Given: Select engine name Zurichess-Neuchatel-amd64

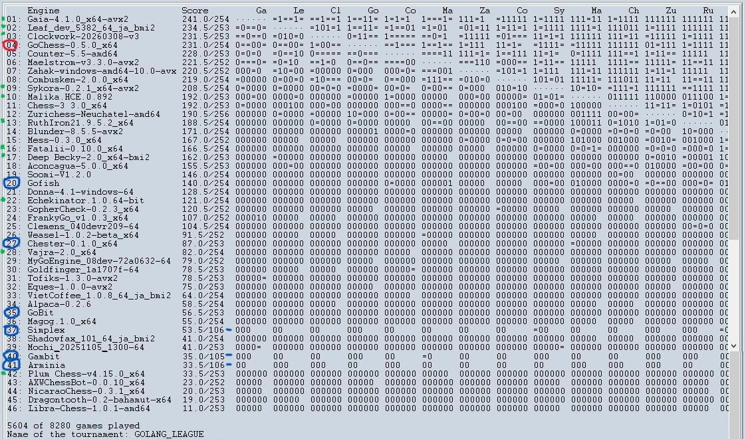Looking at the screenshot, I should tap(94, 114).
